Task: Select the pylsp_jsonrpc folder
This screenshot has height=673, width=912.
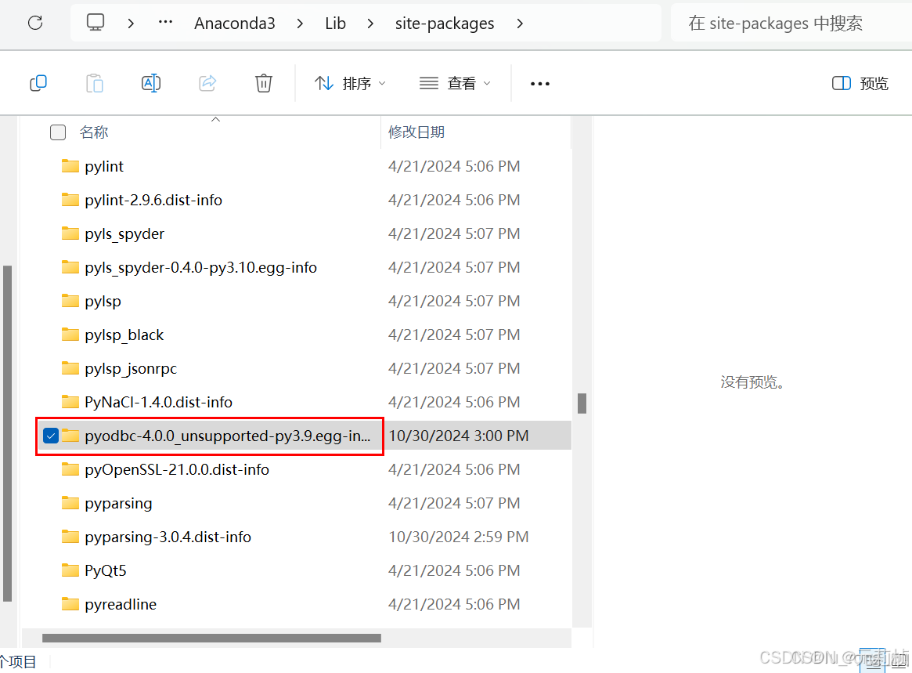Action: 131,369
